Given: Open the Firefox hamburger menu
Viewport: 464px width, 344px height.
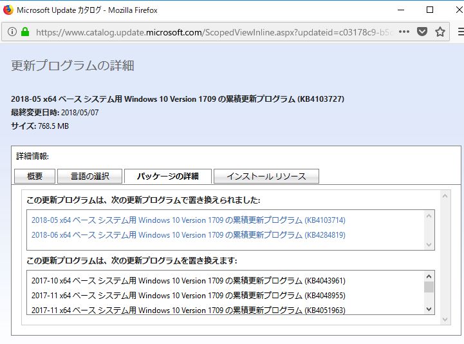Looking at the screenshot, I should coord(461,32).
